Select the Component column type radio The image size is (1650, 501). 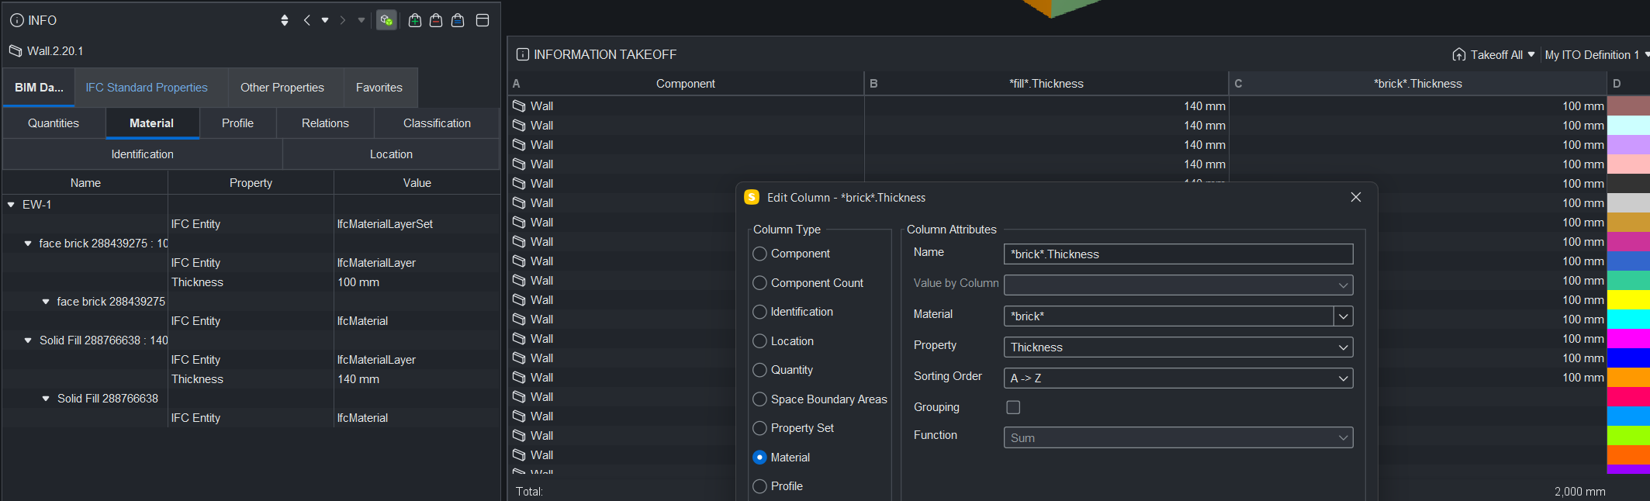click(760, 254)
